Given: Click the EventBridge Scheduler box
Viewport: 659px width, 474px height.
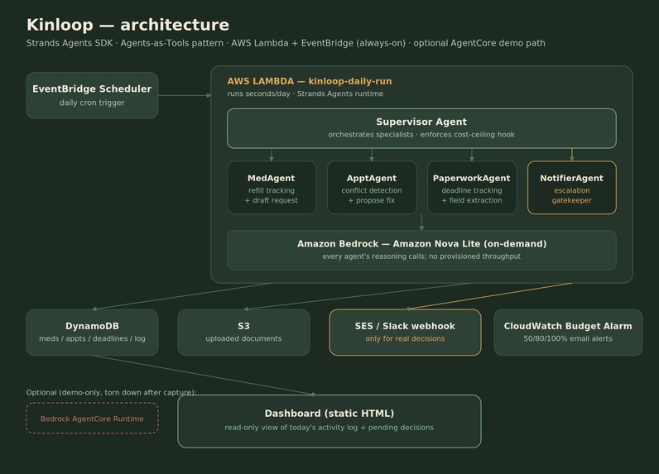Looking at the screenshot, I should pos(92,95).
